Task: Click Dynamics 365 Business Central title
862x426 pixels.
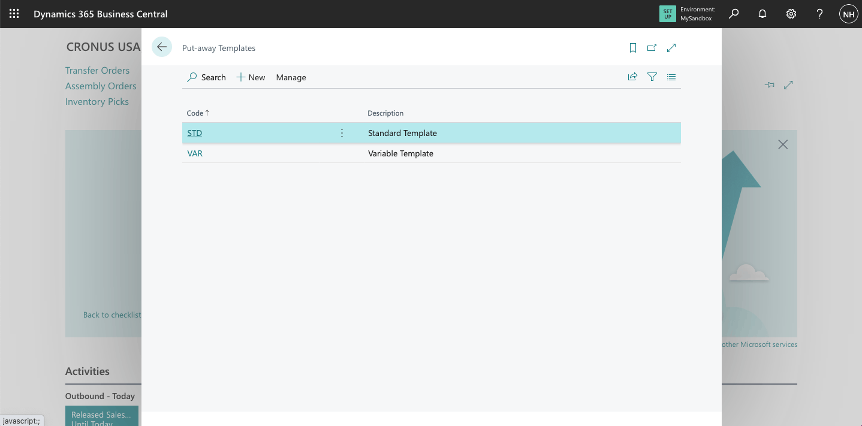Action: [x=101, y=14]
